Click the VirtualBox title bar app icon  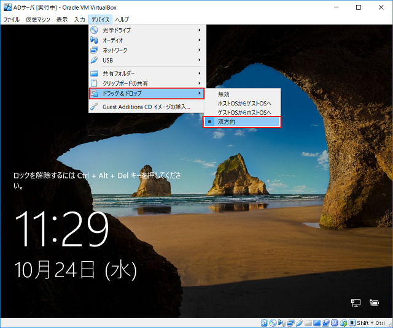tap(7, 7)
